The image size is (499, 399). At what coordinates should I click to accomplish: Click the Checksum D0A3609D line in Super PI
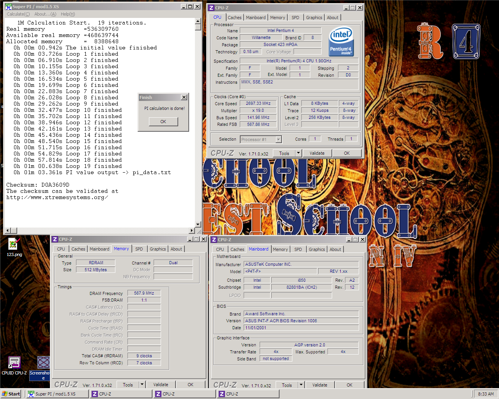[38, 185]
